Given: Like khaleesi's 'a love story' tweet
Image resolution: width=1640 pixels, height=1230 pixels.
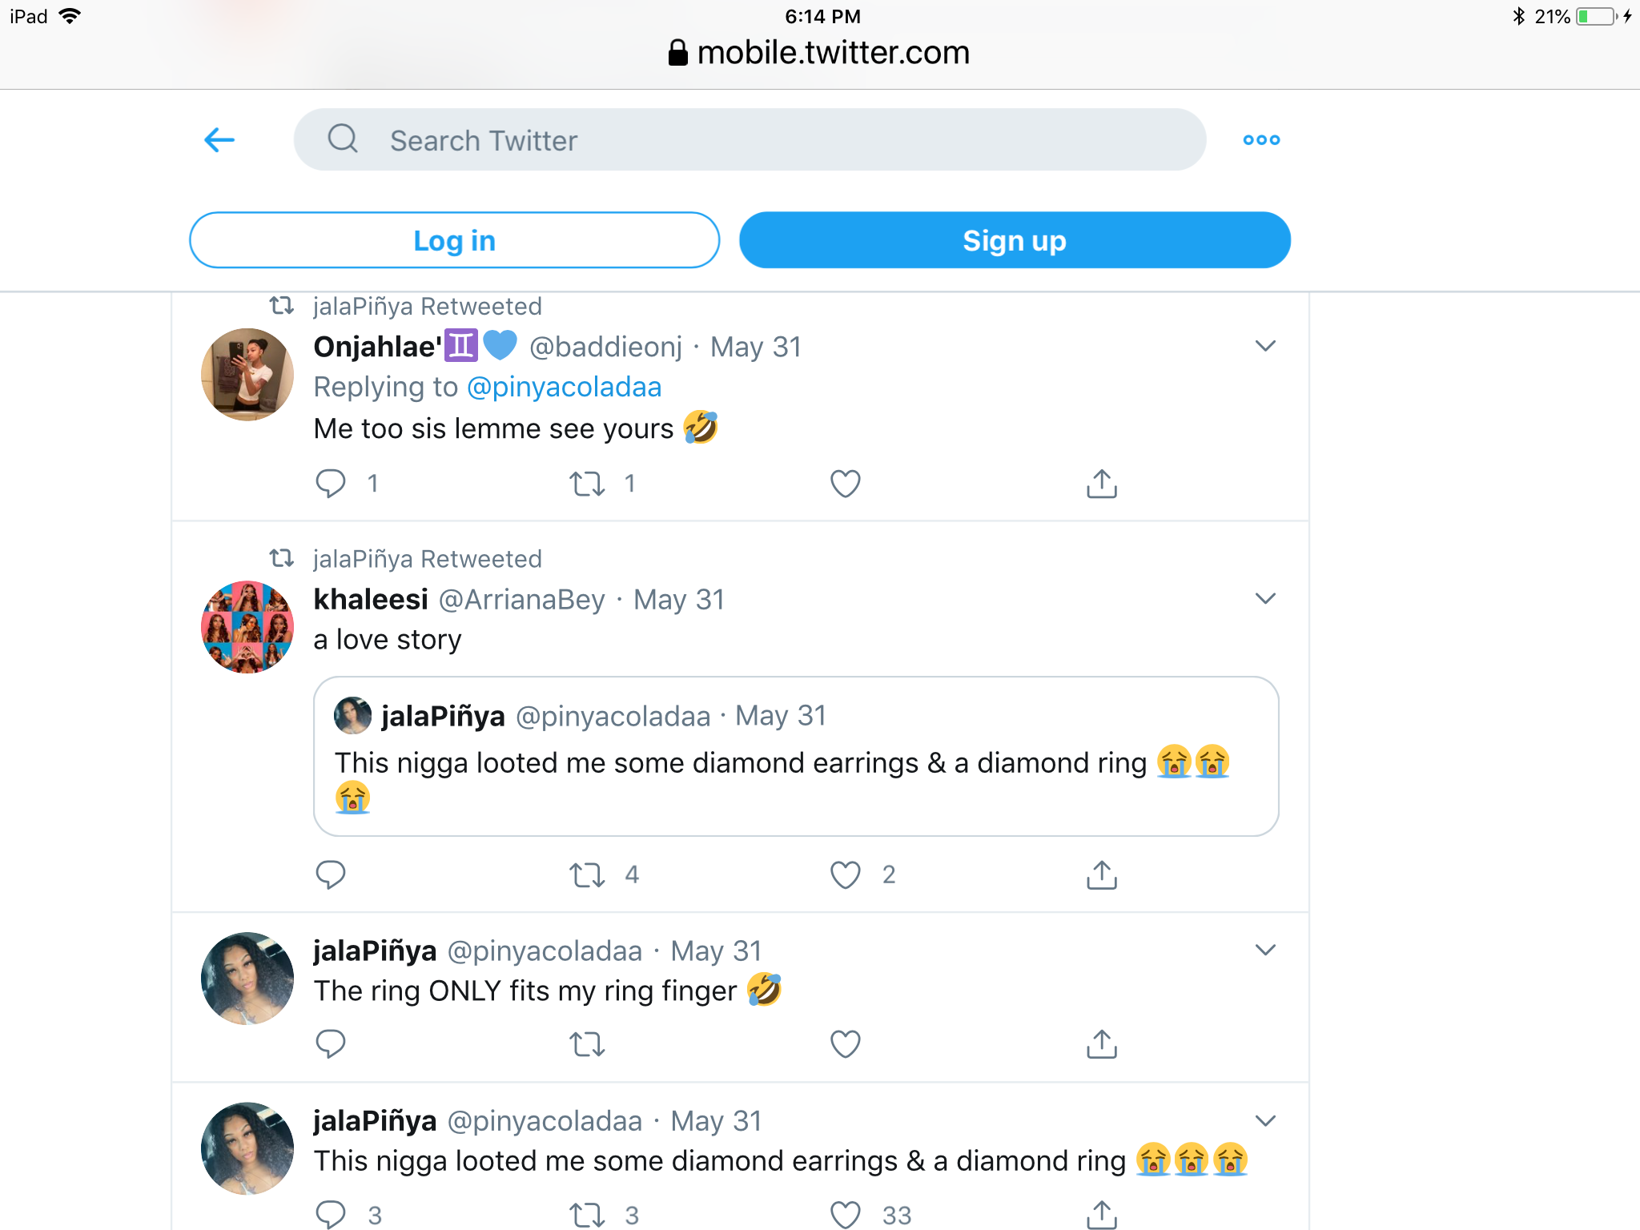Looking at the screenshot, I should [845, 875].
